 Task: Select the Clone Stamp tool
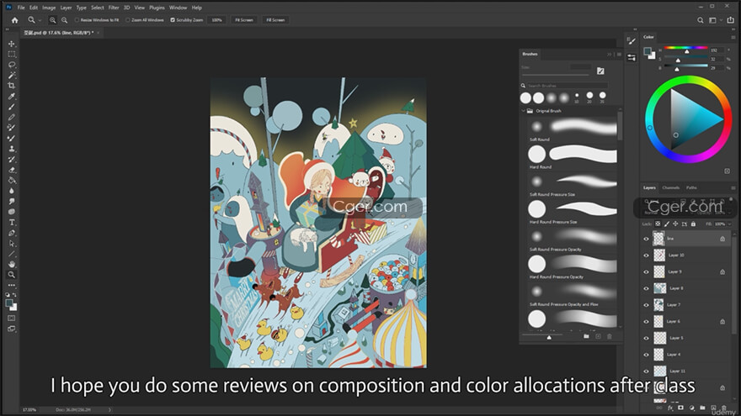(x=11, y=149)
